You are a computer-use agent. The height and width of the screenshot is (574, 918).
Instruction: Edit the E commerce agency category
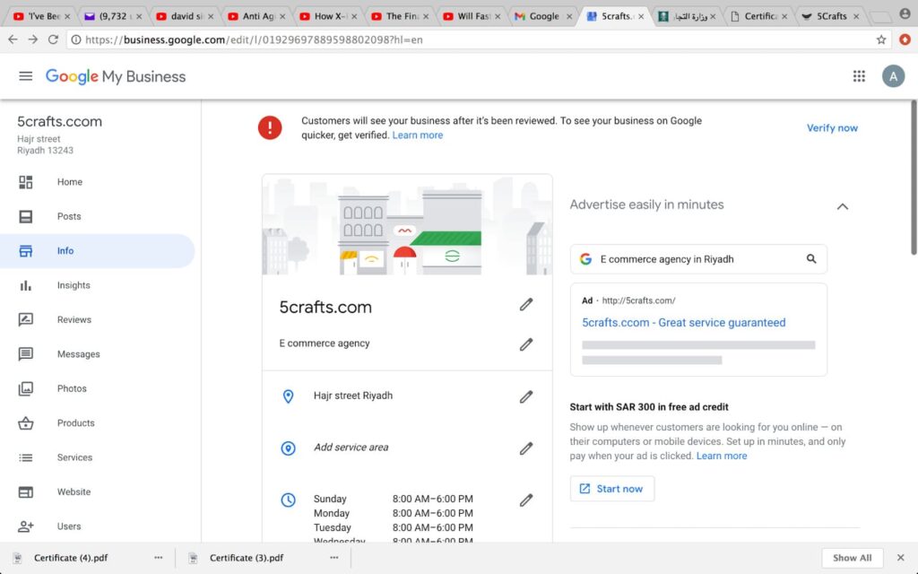point(525,344)
